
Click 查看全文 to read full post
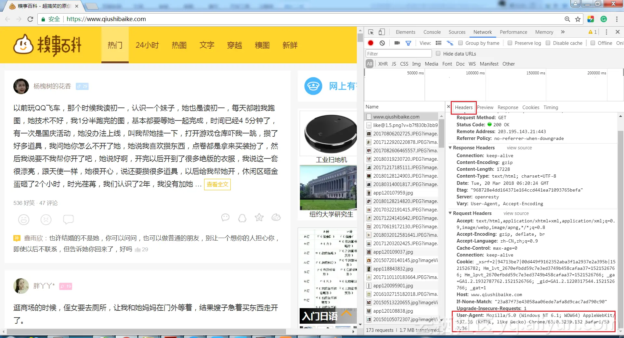pyautogui.click(x=217, y=184)
